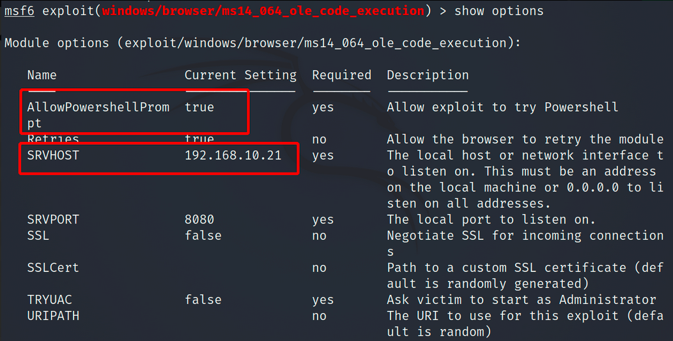Select the SRVPORT option name
Screen dimensions: 673x341
53,220
